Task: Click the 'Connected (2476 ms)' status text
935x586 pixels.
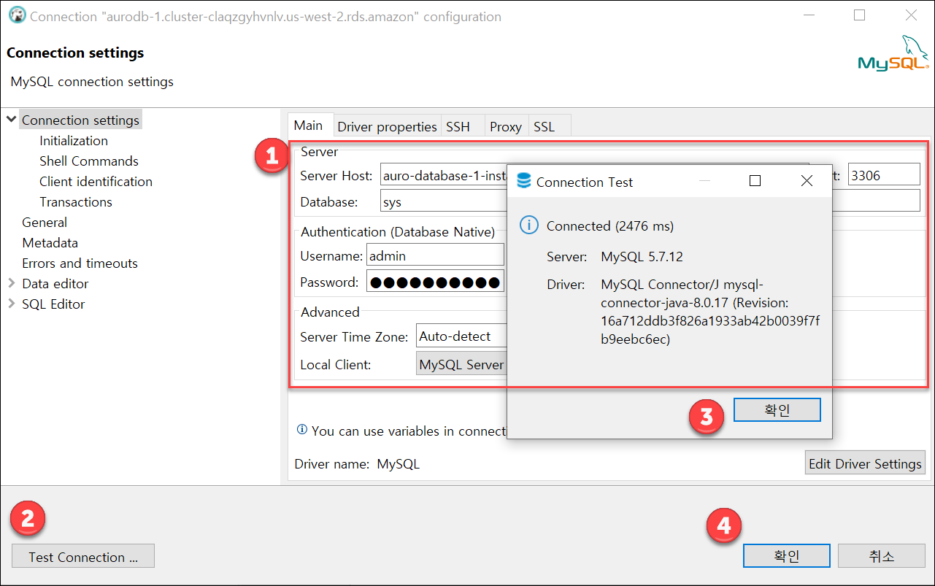Action: pos(610,226)
